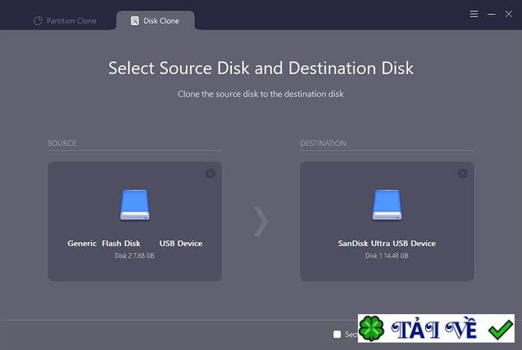Click the green four-leaf clover icon
The image size is (522, 350).
371,330
